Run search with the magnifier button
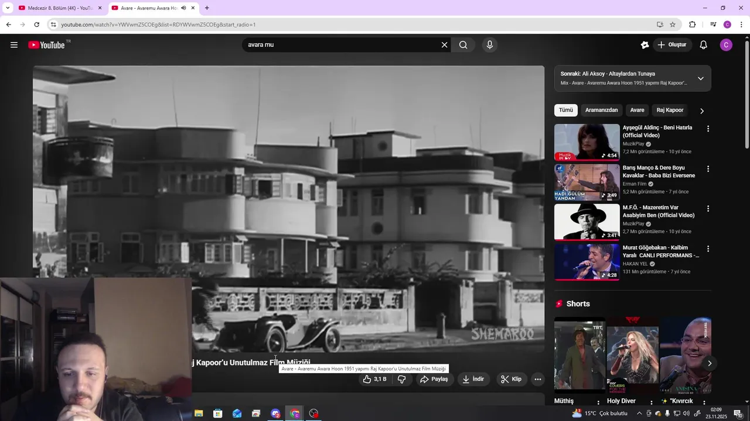Viewport: 750px width, 421px height. point(463,45)
